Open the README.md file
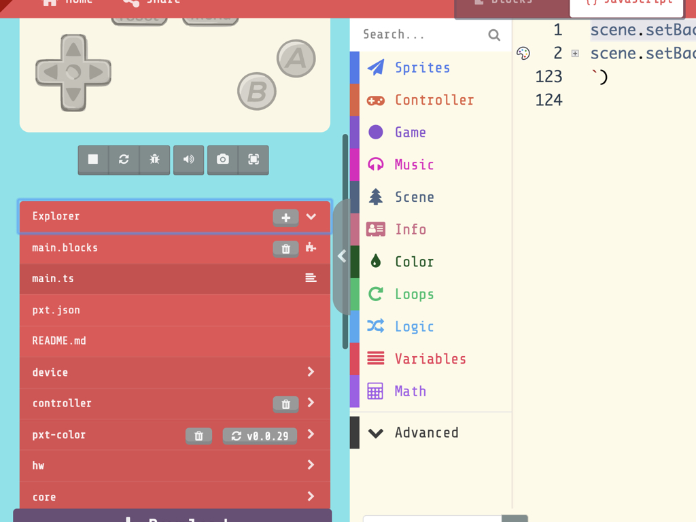 coord(175,341)
